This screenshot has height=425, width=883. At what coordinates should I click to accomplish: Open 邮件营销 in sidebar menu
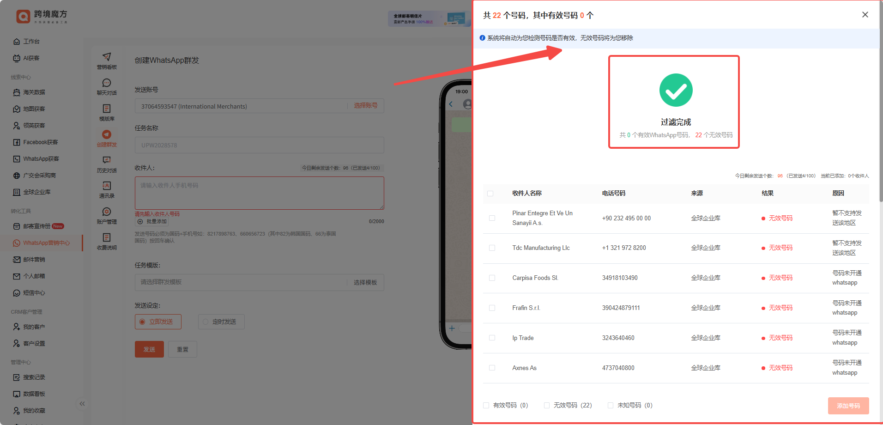34,260
